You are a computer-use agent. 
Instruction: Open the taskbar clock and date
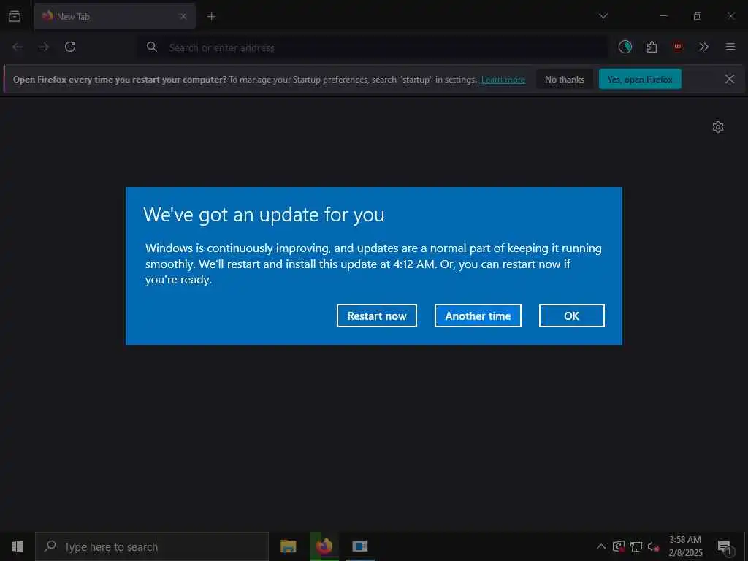pyautogui.click(x=685, y=546)
